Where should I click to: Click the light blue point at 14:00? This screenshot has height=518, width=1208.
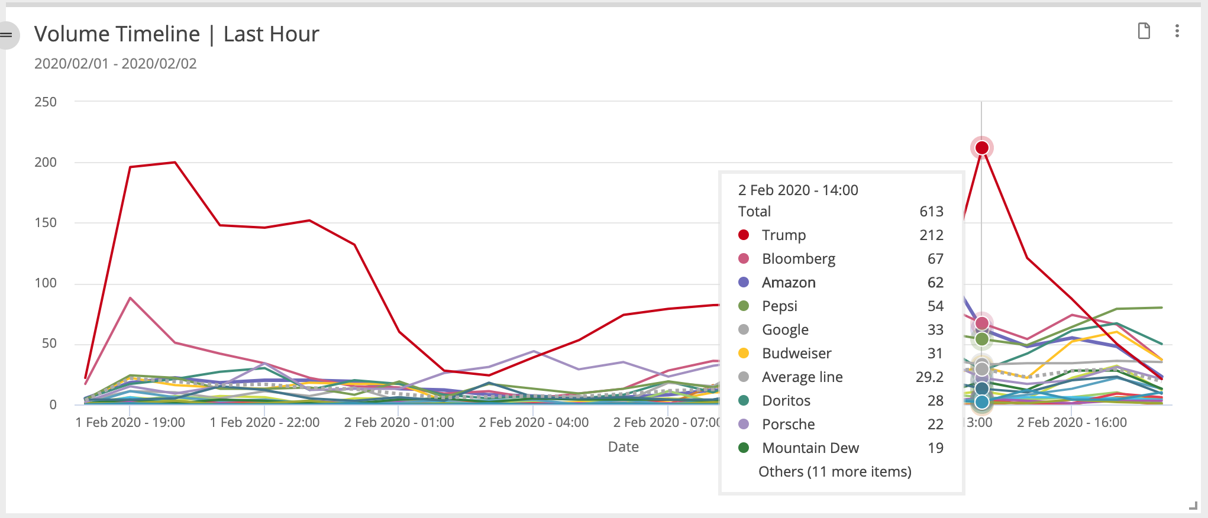click(982, 402)
